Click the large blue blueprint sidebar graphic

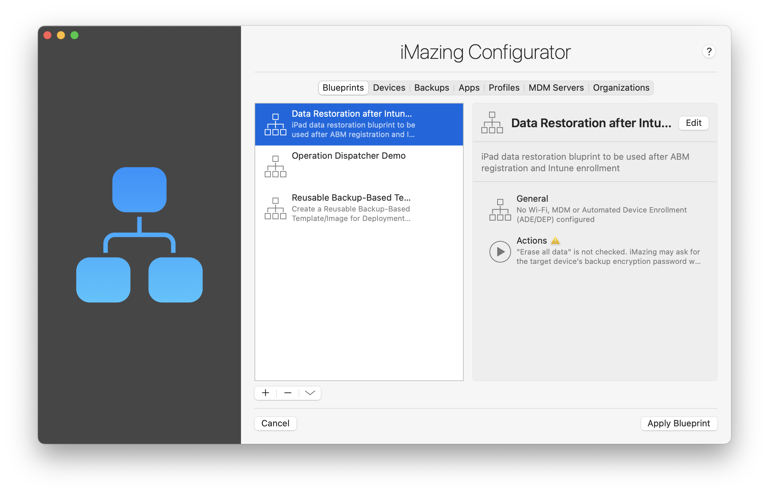click(x=139, y=235)
